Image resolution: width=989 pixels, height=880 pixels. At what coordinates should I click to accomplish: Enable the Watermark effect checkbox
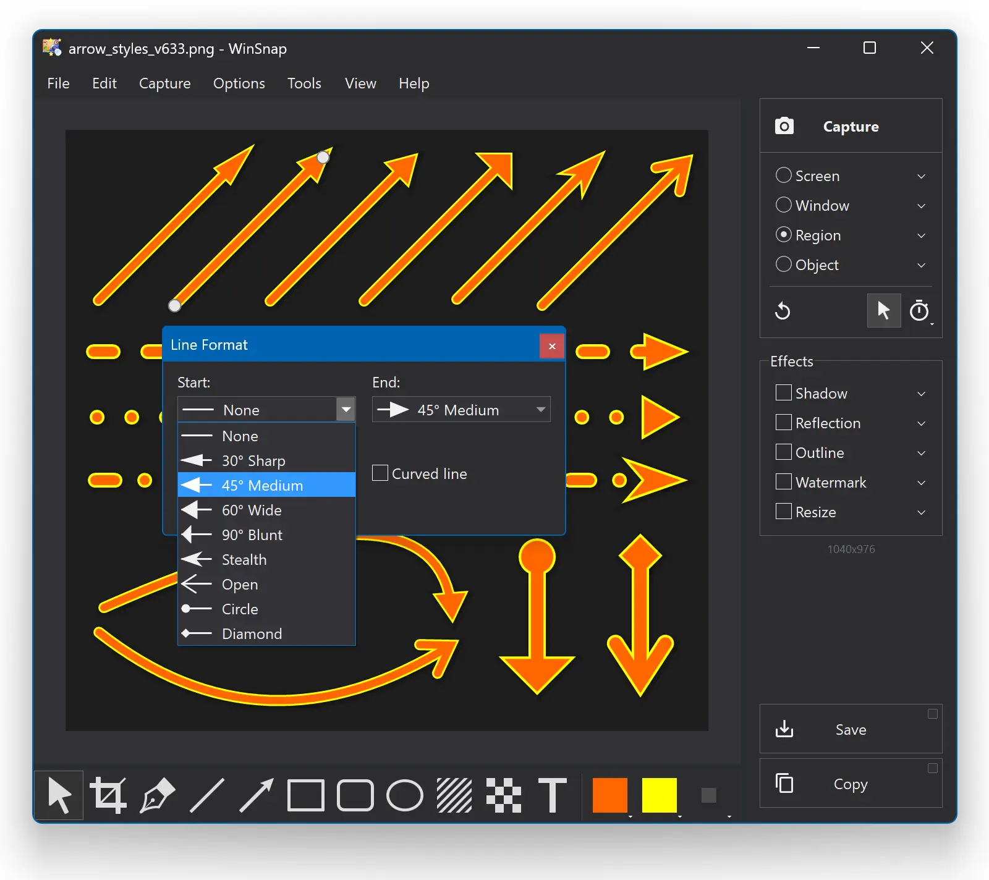coord(784,481)
